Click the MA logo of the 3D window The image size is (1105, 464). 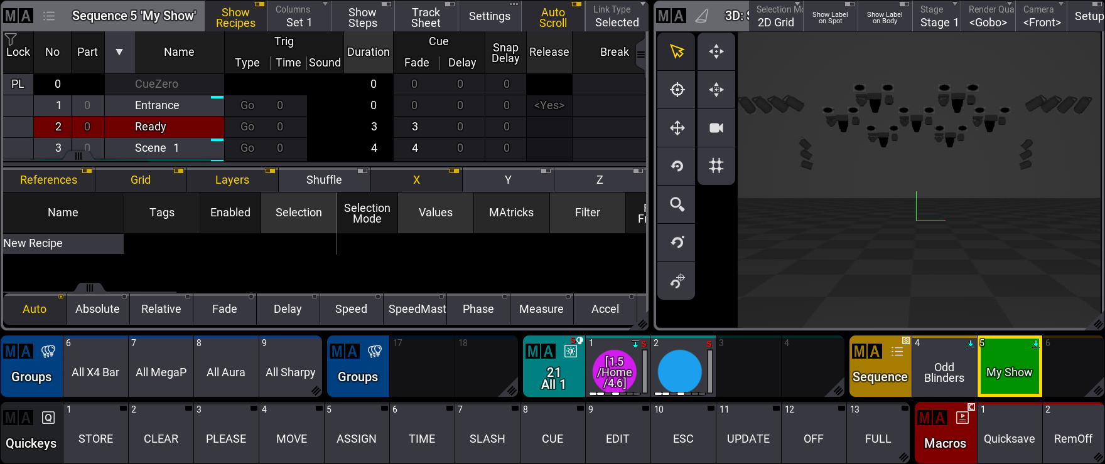coord(671,16)
